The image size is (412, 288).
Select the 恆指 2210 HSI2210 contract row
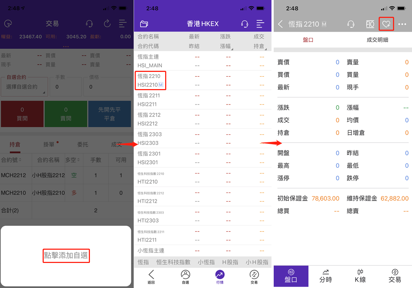[202, 80]
